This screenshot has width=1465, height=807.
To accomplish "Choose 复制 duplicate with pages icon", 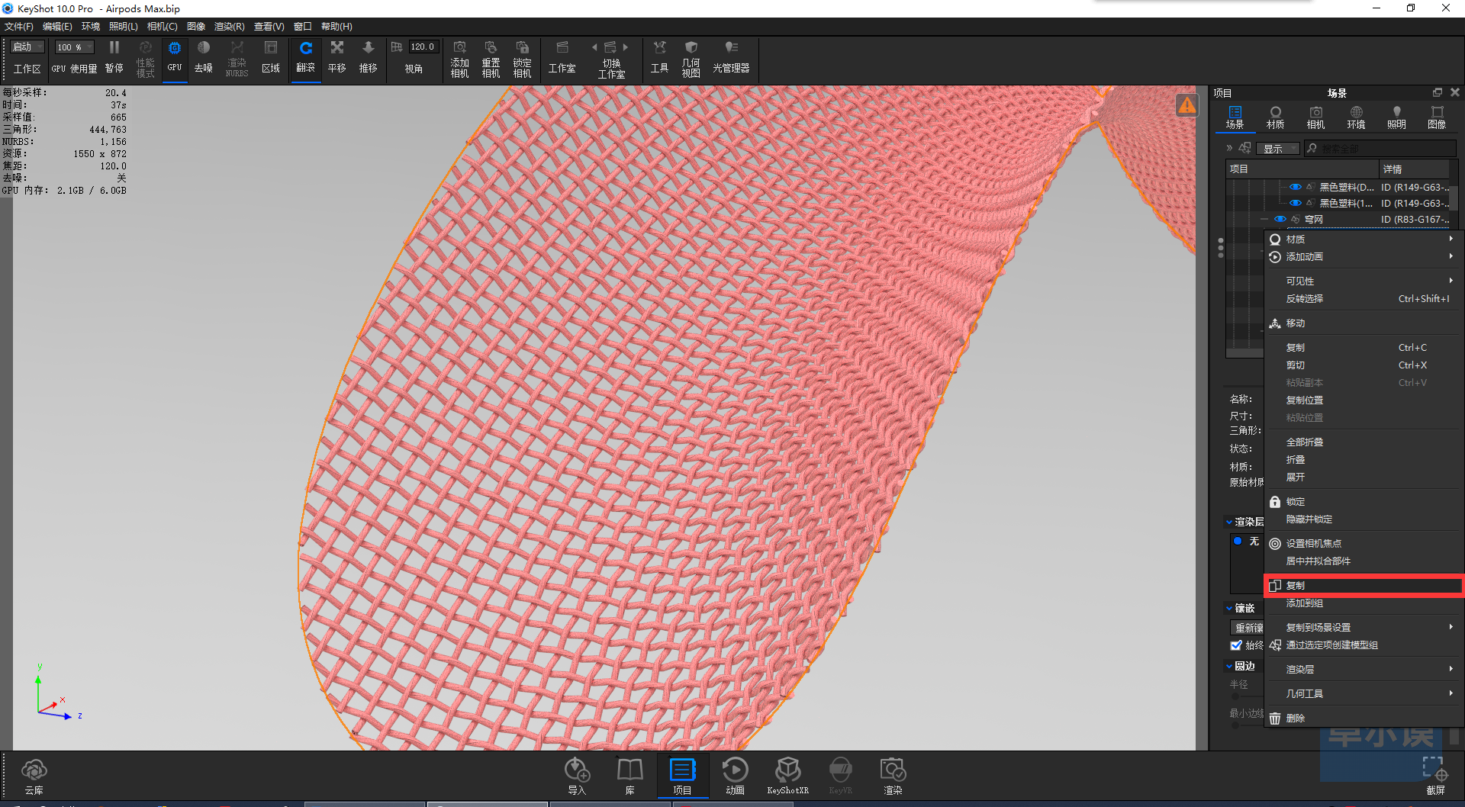I will pyautogui.click(x=1364, y=586).
